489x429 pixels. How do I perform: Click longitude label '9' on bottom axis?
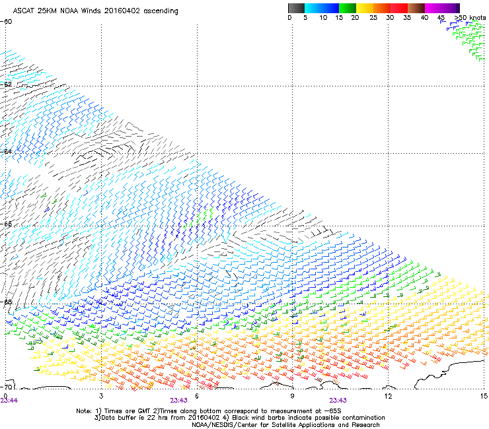292,396
